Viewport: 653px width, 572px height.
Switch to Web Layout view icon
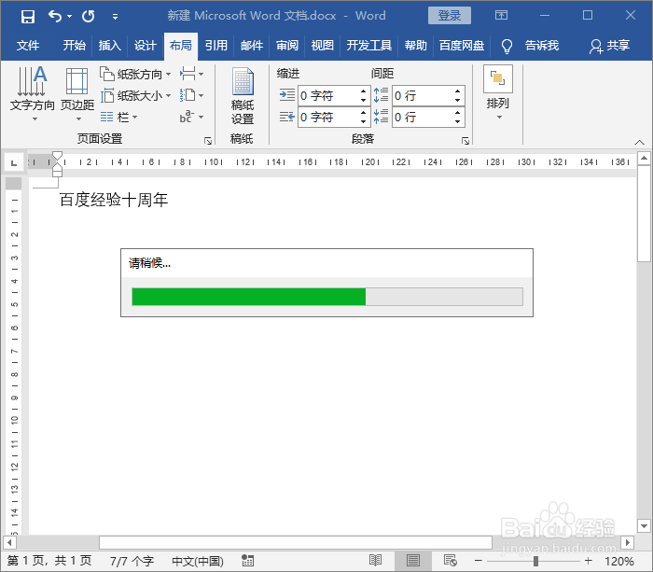tap(451, 561)
